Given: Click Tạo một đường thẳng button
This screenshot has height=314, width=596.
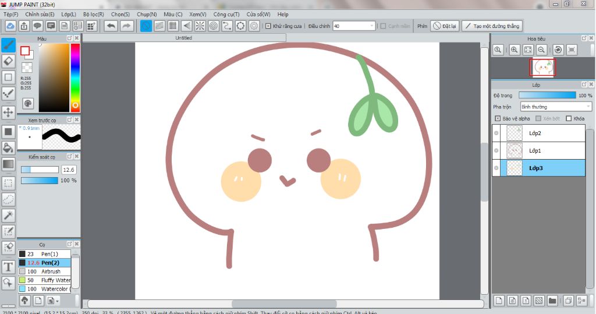Looking at the screenshot, I should pos(492,26).
